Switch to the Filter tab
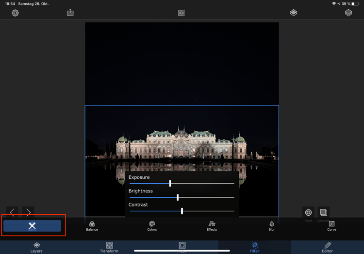The width and height of the screenshot is (364, 254). (x=255, y=247)
